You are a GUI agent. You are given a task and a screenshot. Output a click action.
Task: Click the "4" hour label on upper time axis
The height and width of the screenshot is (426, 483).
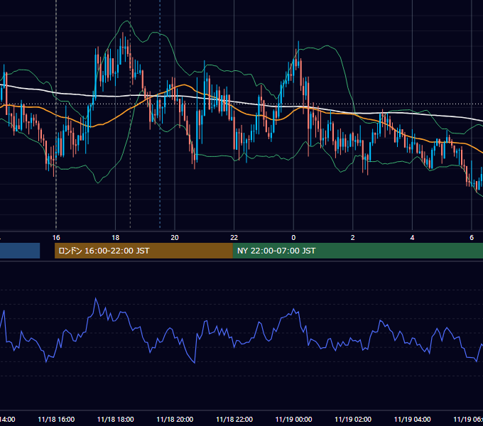[x=412, y=238]
